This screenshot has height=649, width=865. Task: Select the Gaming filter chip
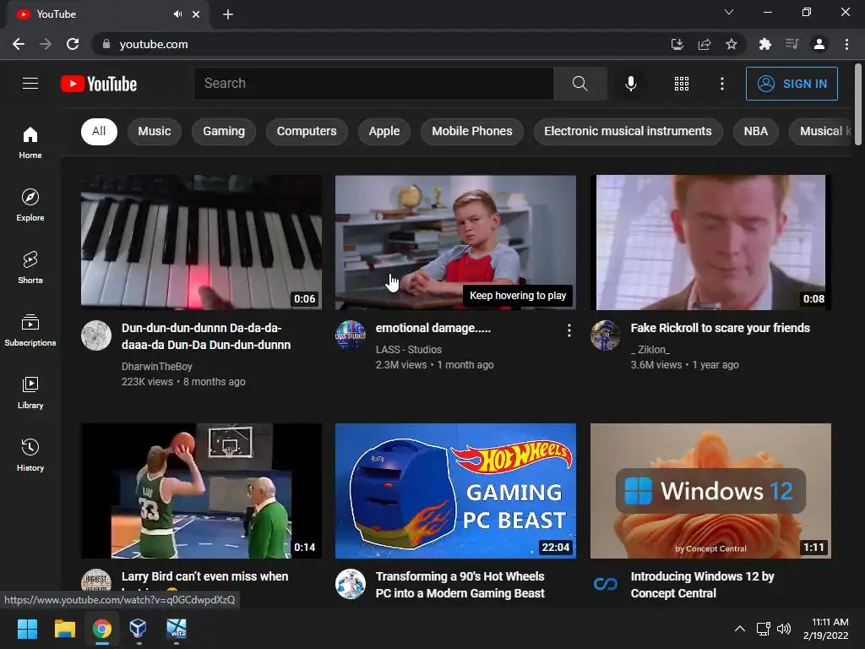tap(223, 131)
